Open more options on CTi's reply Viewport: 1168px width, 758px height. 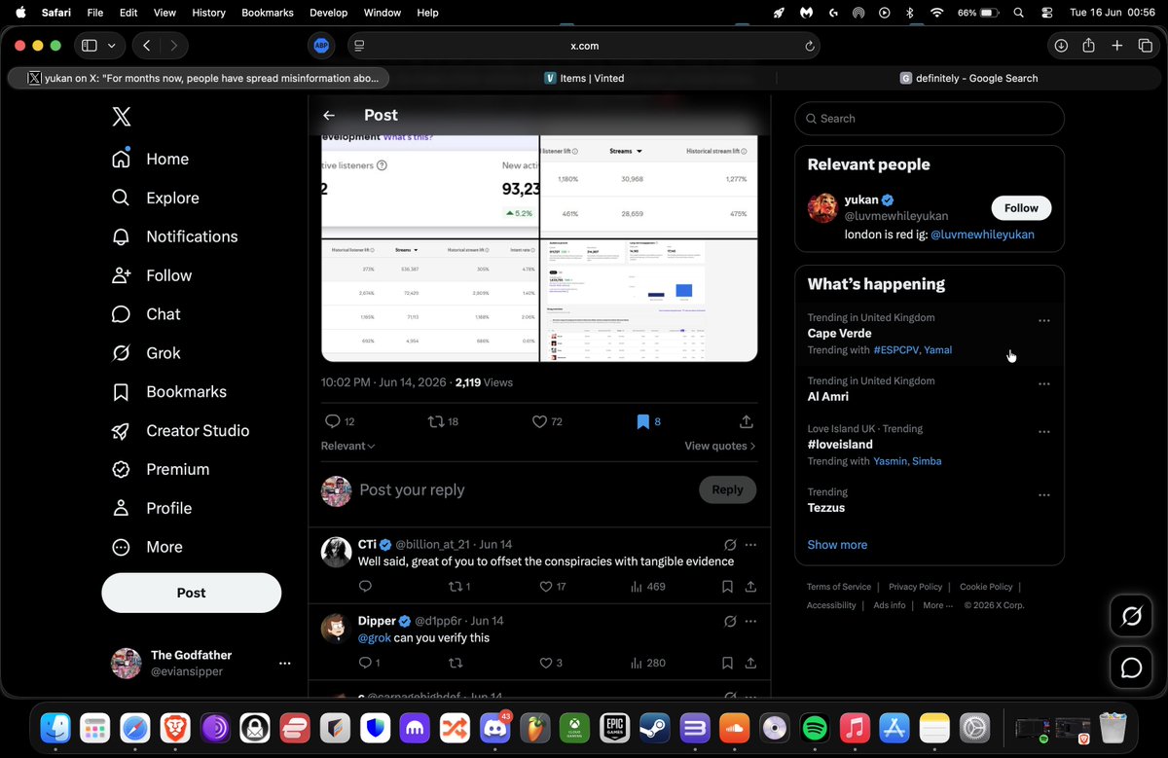pyautogui.click(x=750, y=545)
